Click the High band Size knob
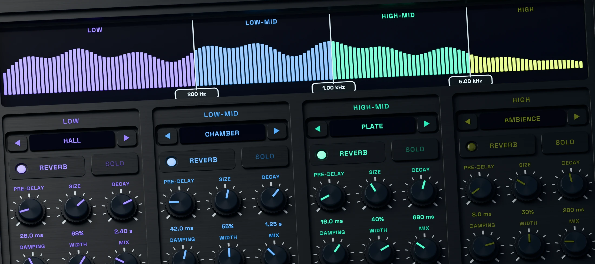This screenshot has width=595, height=264. click(x=527, y=187)
